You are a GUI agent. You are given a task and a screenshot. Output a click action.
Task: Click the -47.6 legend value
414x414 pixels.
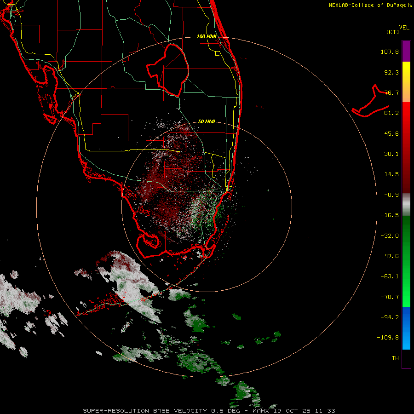pos(390,256)
